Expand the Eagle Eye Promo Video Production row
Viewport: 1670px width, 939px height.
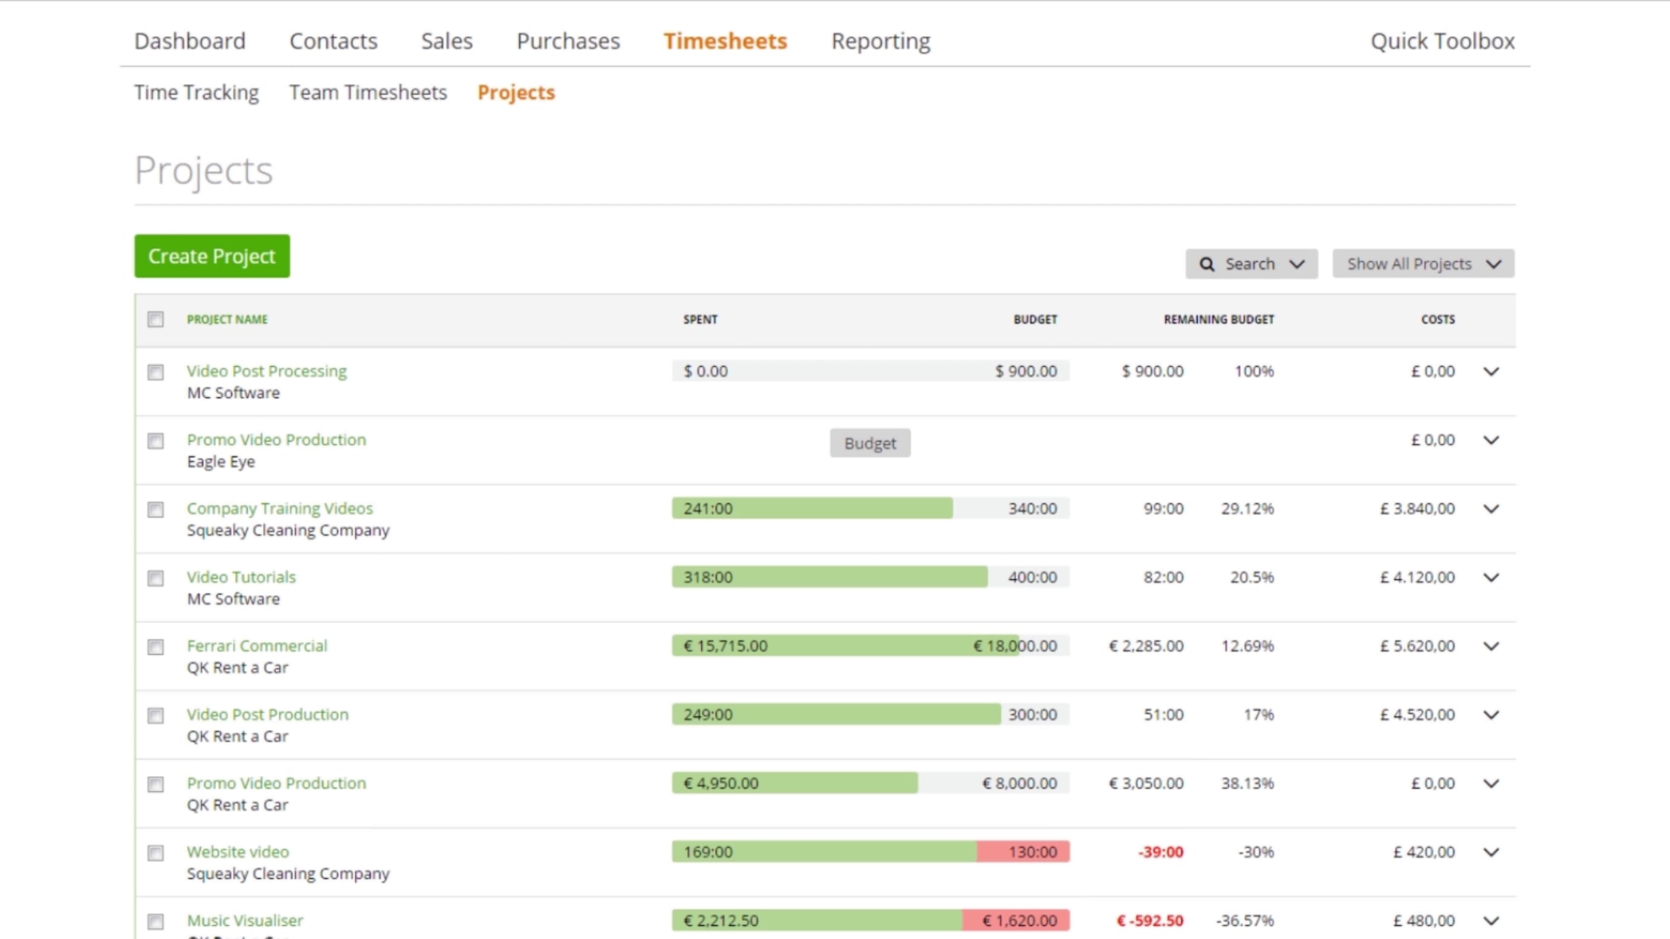point(1490,440)
